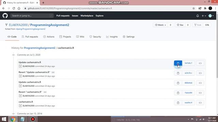Open commit hash eaa9ec4
Viewport: 218px width, 122px height.
pos(188,103)
